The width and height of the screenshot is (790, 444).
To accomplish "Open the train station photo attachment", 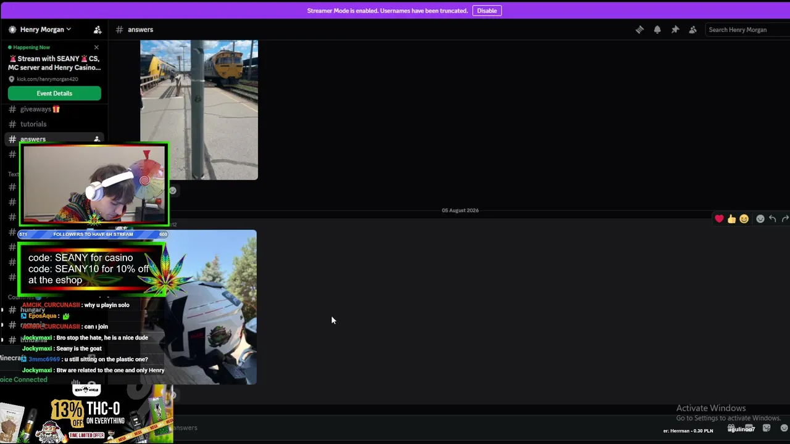I will point(199,110).
